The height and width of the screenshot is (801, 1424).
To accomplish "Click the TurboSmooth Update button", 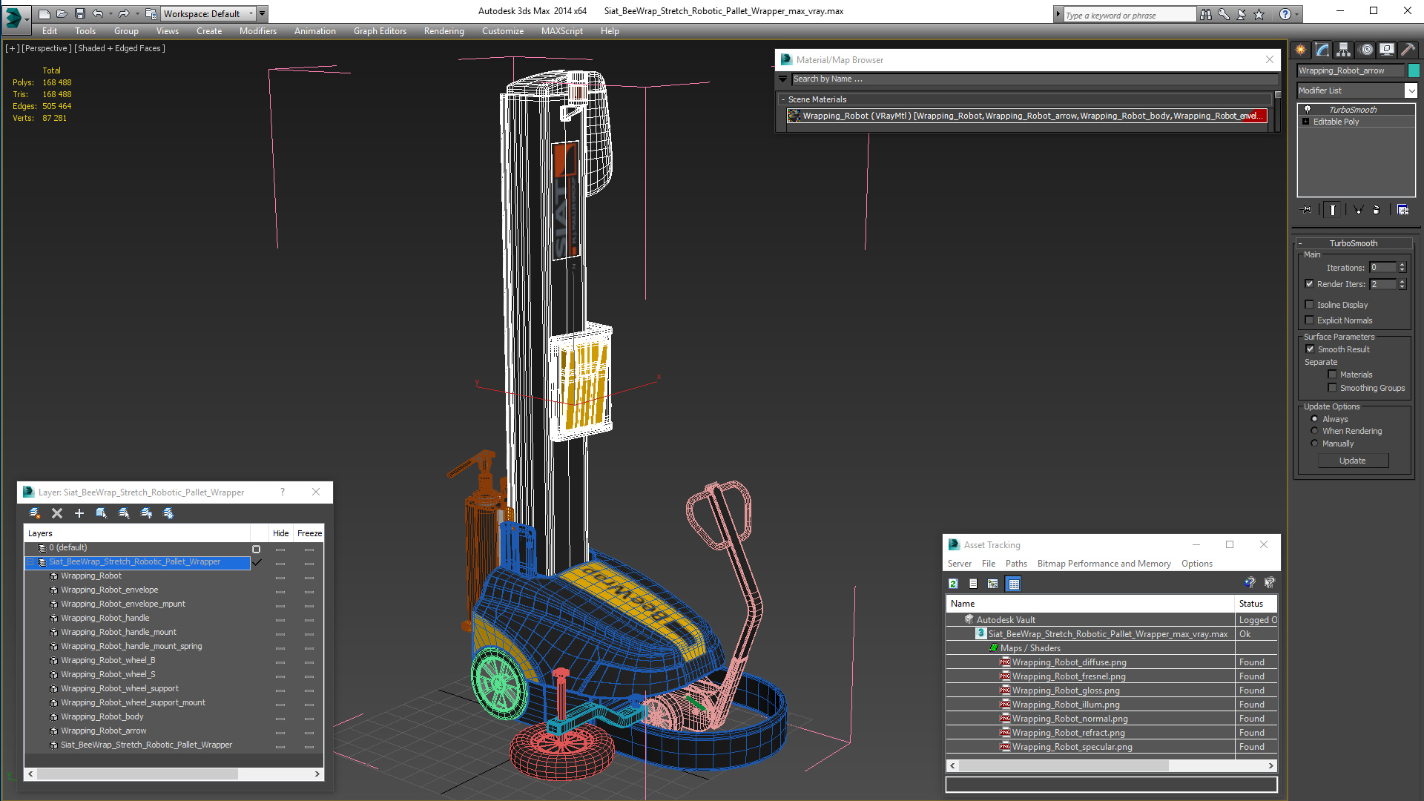I will click(x=1352, y=461).
